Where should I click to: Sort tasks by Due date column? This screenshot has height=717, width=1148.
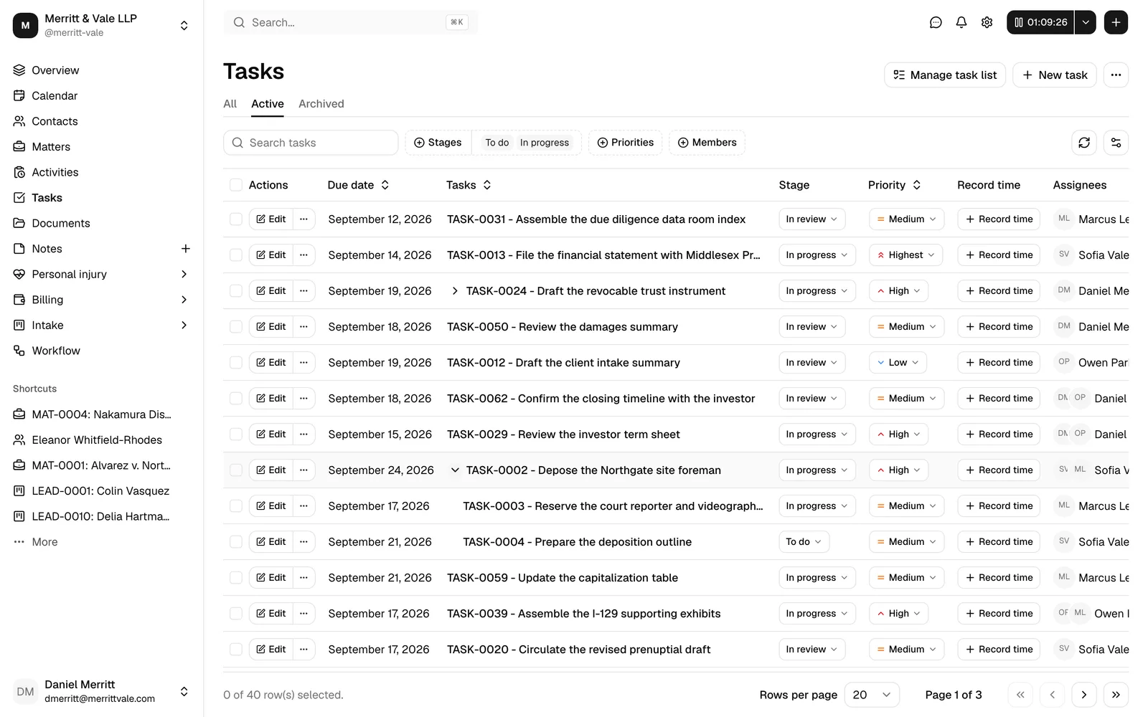point(358,185)
